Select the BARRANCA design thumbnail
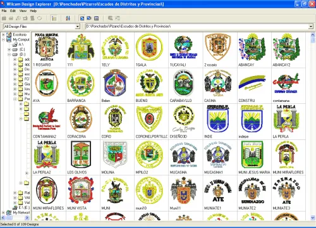The image size is (316, 228). (x=81, y=83)
